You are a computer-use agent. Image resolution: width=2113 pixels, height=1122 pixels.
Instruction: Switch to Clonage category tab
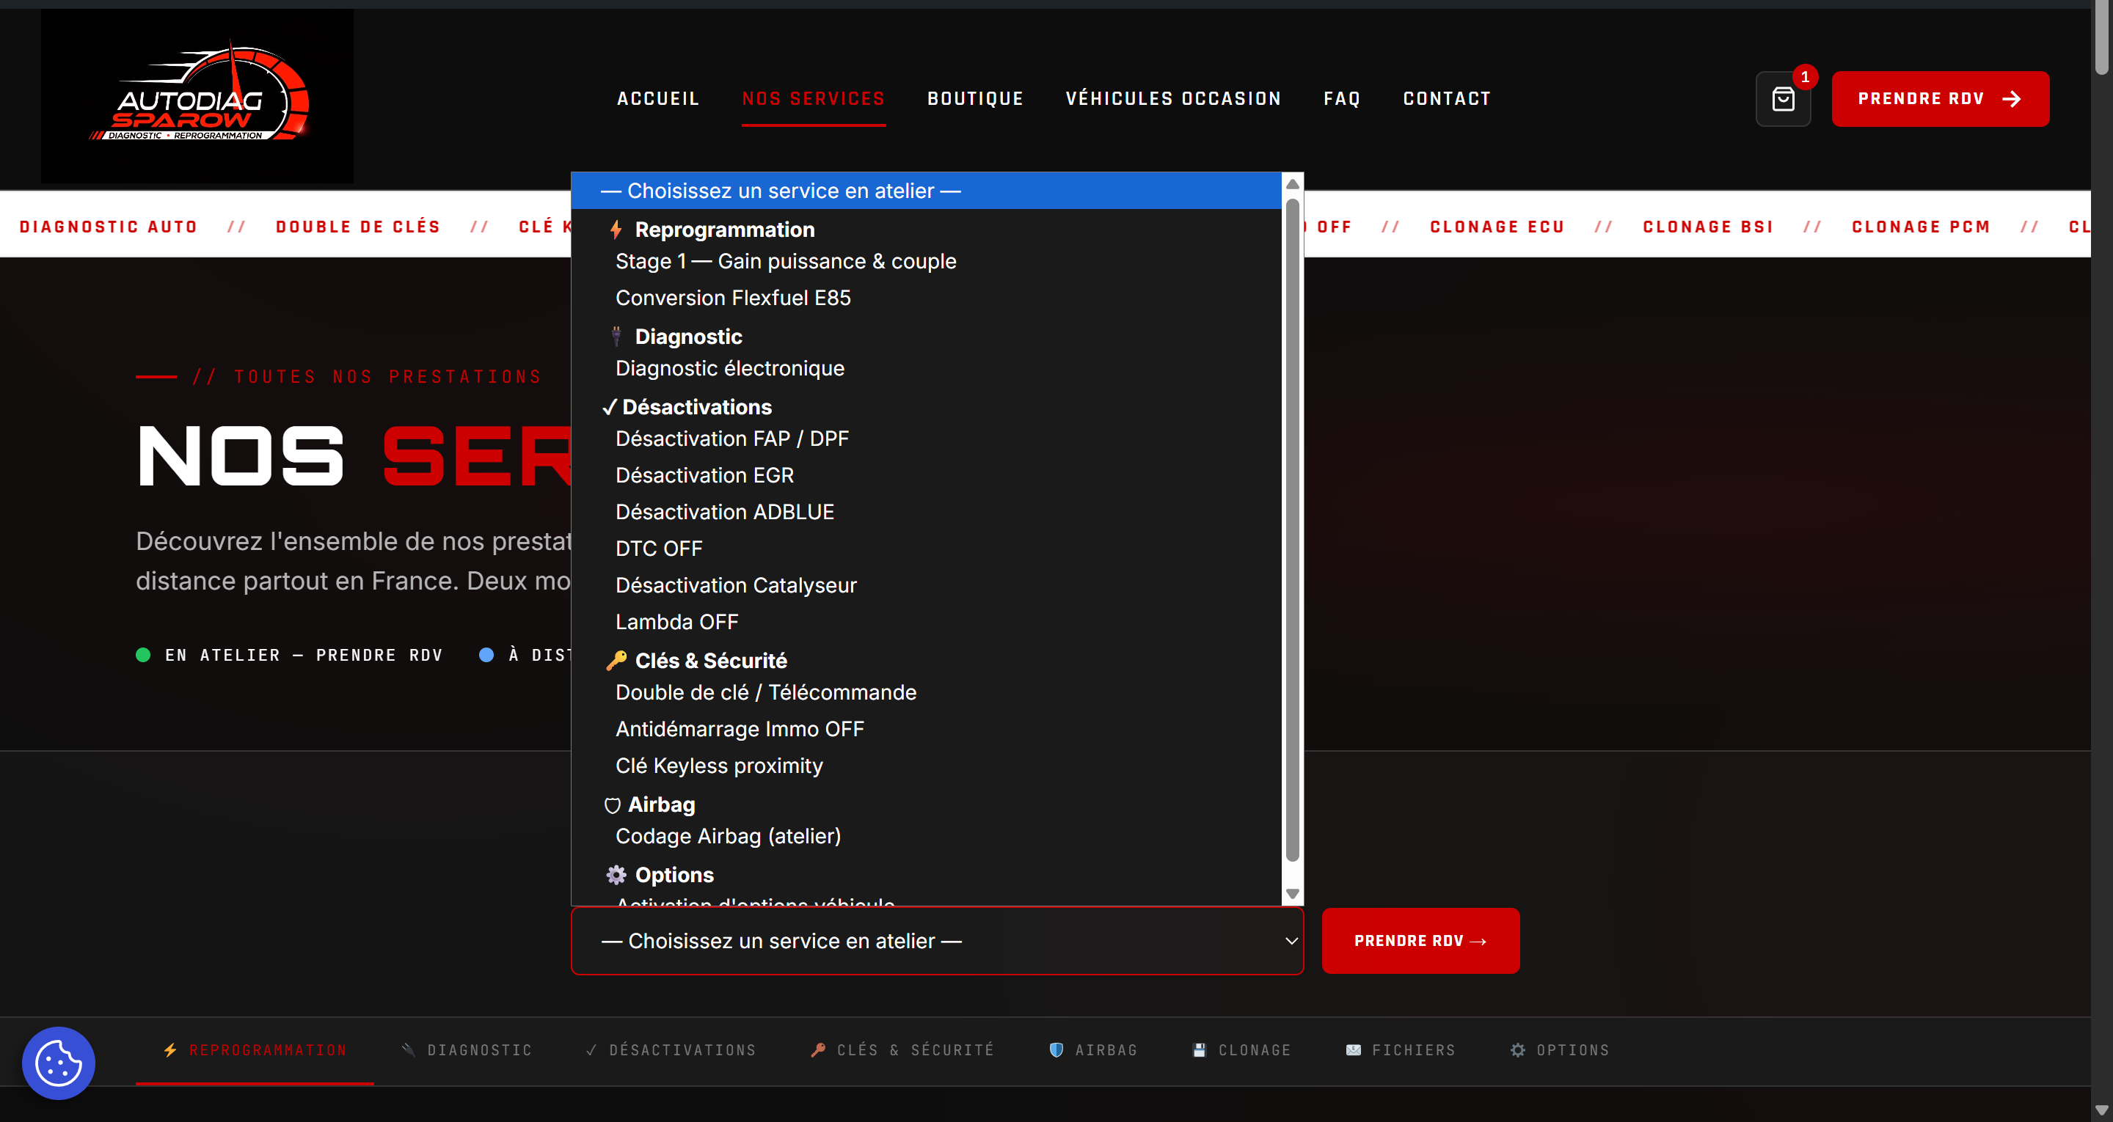tap(1241, 1051)
